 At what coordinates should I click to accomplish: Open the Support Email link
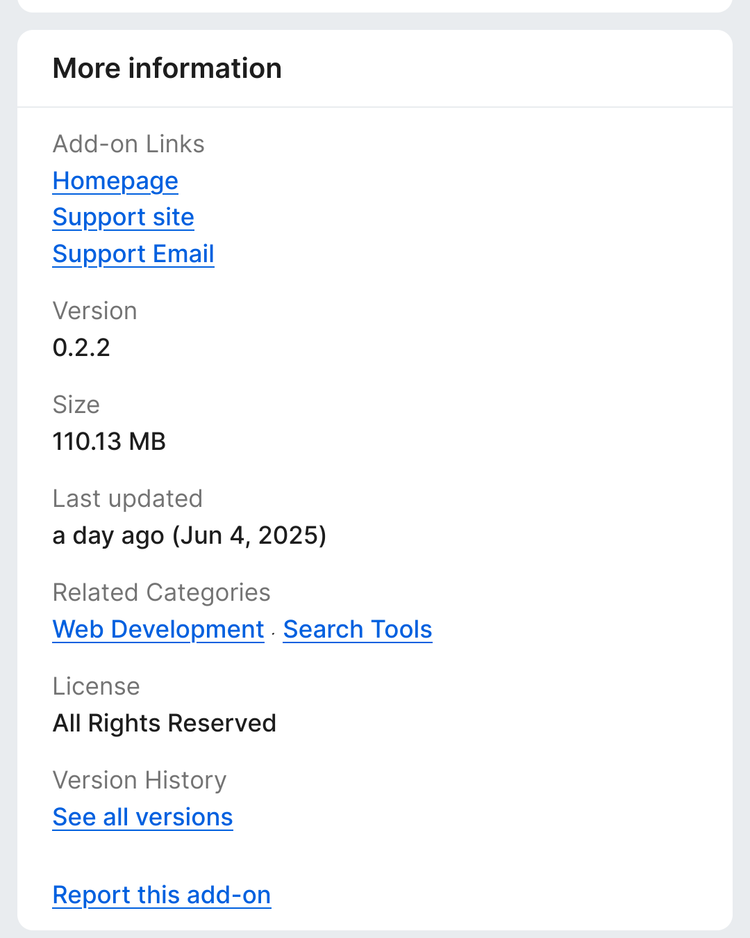tap(133, 254)
